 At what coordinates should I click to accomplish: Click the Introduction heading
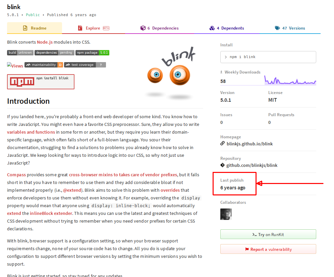point(28,101)
